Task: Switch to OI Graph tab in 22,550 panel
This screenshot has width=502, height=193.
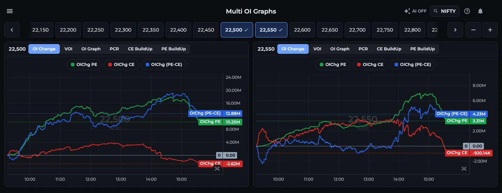Action: pos(340,49)
